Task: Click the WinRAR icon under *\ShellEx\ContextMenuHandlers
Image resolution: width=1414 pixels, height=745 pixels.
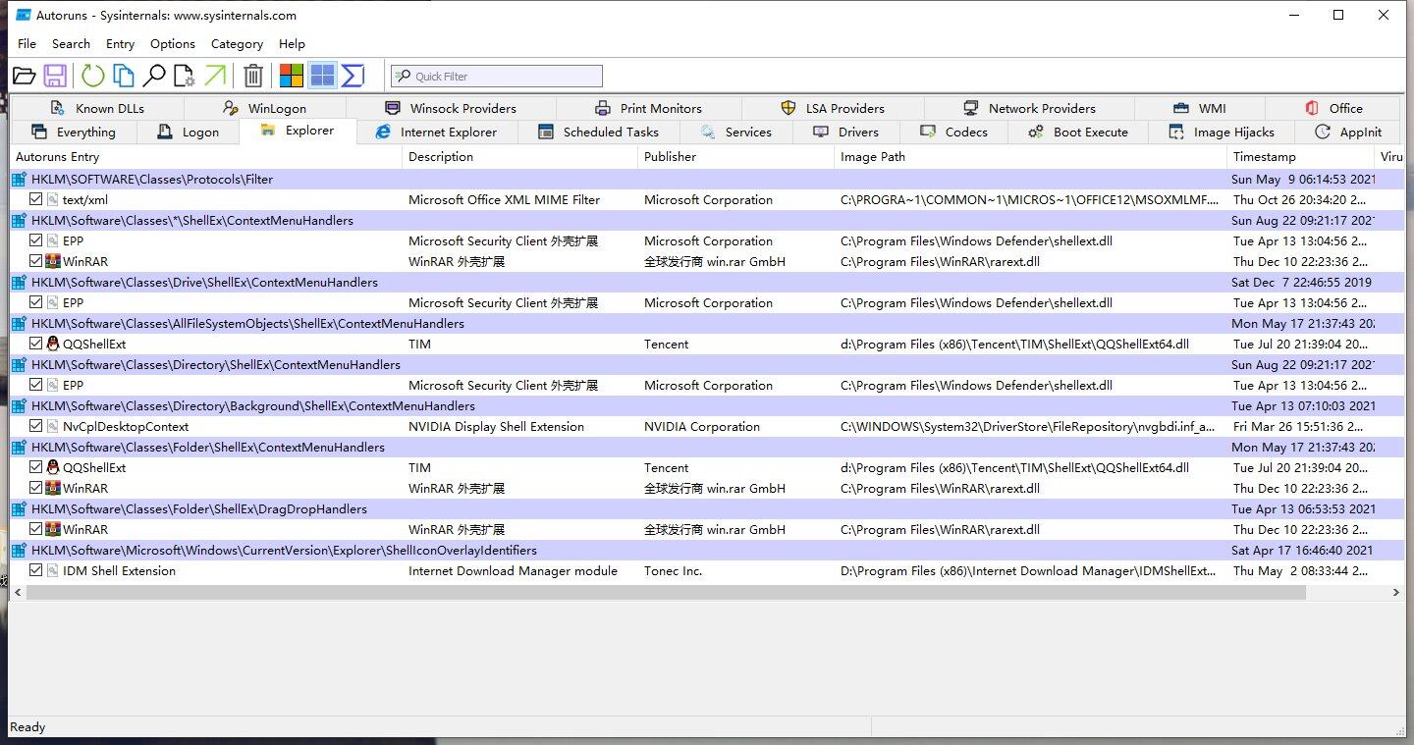Action: click(53, 261)
